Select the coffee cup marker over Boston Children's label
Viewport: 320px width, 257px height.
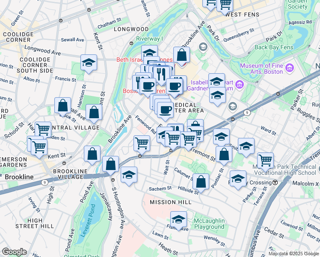pos(148,86)
